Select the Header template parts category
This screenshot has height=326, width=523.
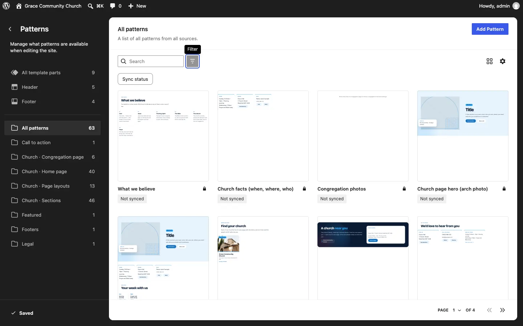(x=53, y=87)
